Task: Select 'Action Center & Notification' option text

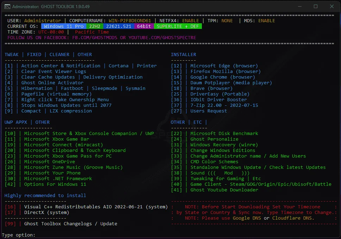Action: [x=61, y=66]
